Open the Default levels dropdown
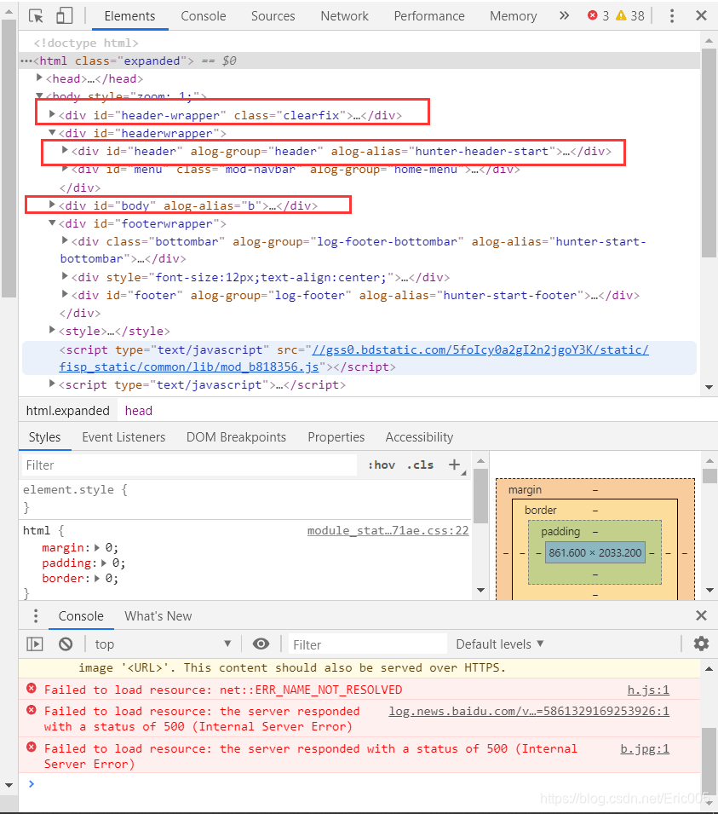Screen dimensions: 718x814 pos(500,644)
